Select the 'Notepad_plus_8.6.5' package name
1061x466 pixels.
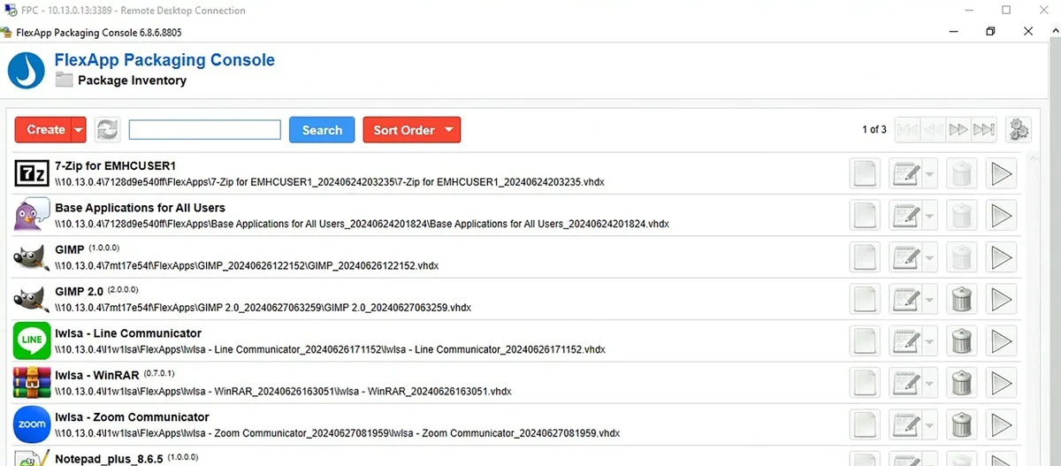tap(110, 459)
